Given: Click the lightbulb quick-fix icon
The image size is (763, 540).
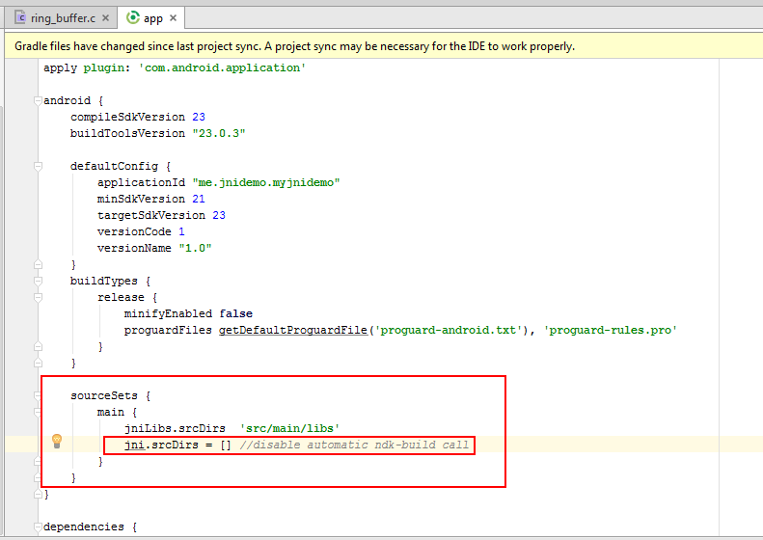Looking at the screenshot, I should click(57, 442).
